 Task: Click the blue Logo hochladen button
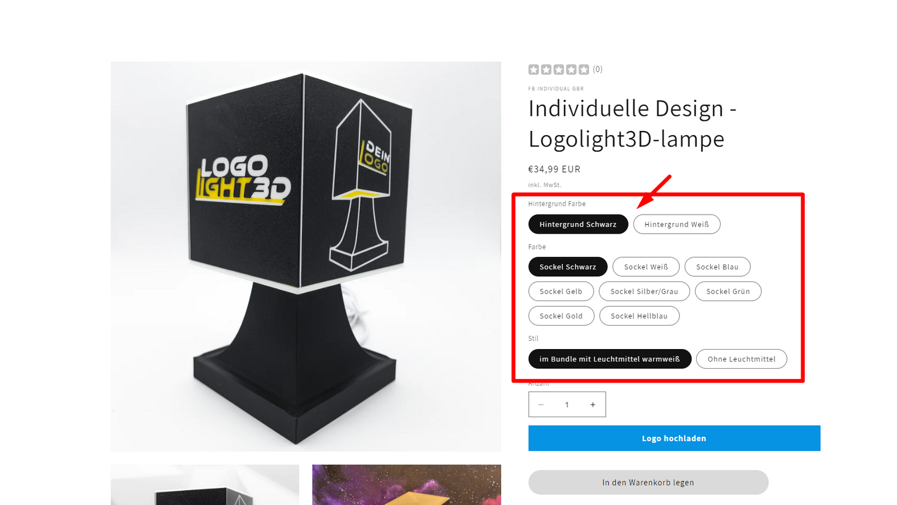[674, 438]
